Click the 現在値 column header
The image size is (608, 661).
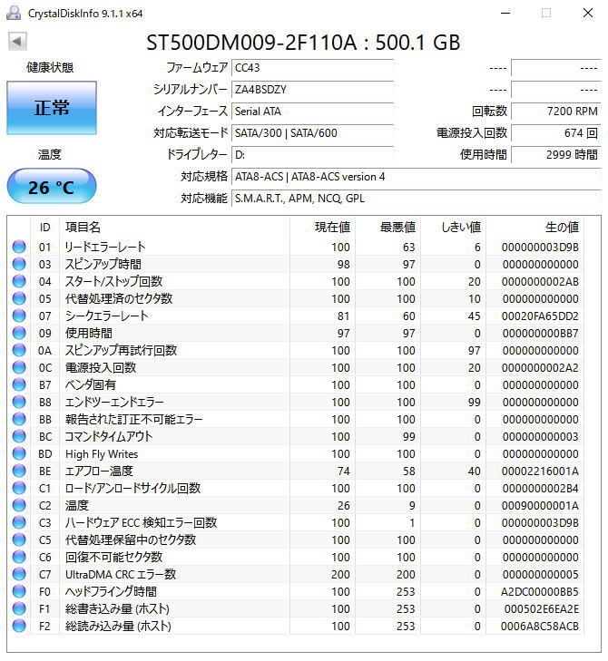click(x=323, y=228)
